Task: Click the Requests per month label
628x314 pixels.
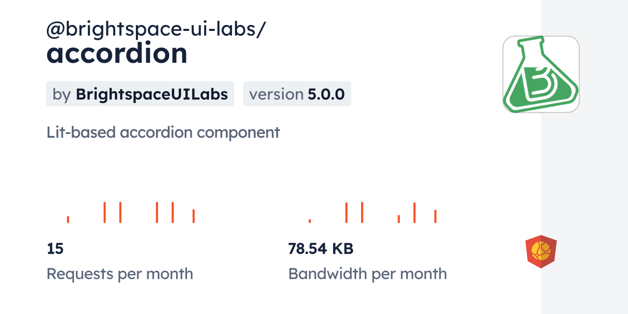Action: pos(120,274)
